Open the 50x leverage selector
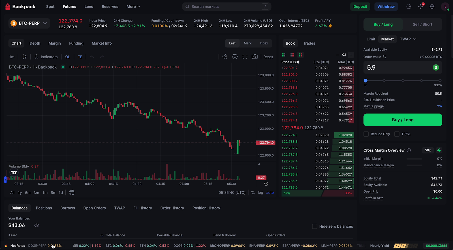This screenshot has height=250, width=453. 428,150
